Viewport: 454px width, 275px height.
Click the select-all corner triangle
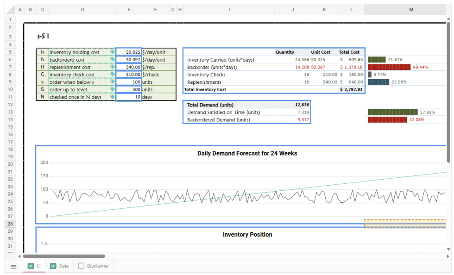coord(10,10)
